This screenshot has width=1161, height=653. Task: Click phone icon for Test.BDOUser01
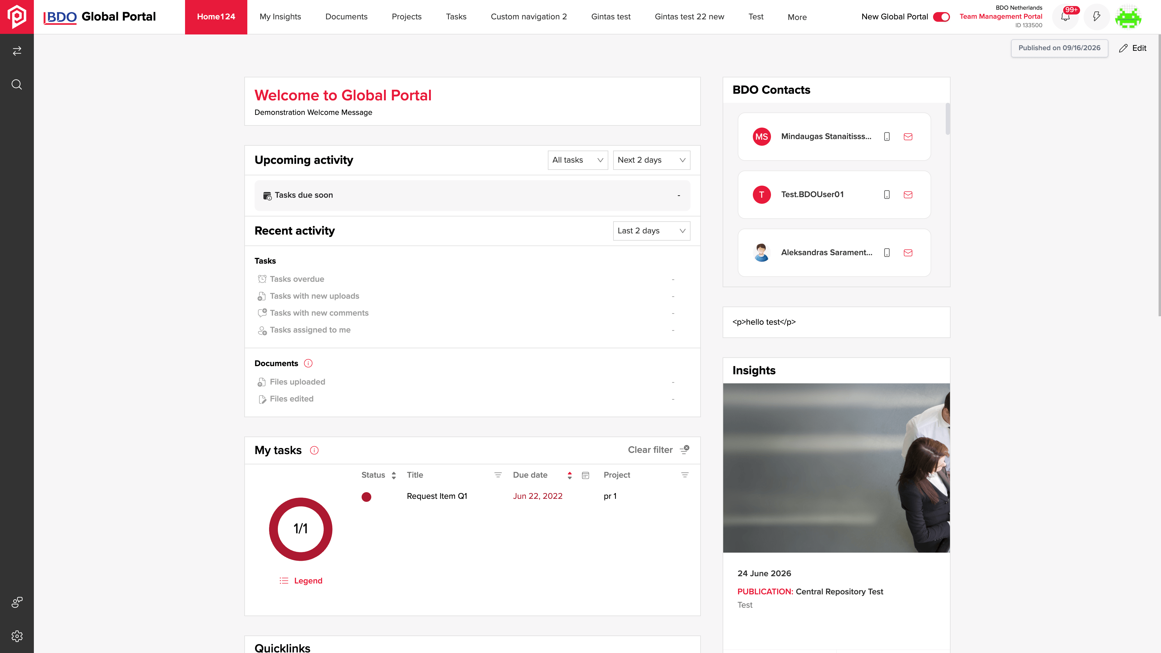(x=886, y=195)
